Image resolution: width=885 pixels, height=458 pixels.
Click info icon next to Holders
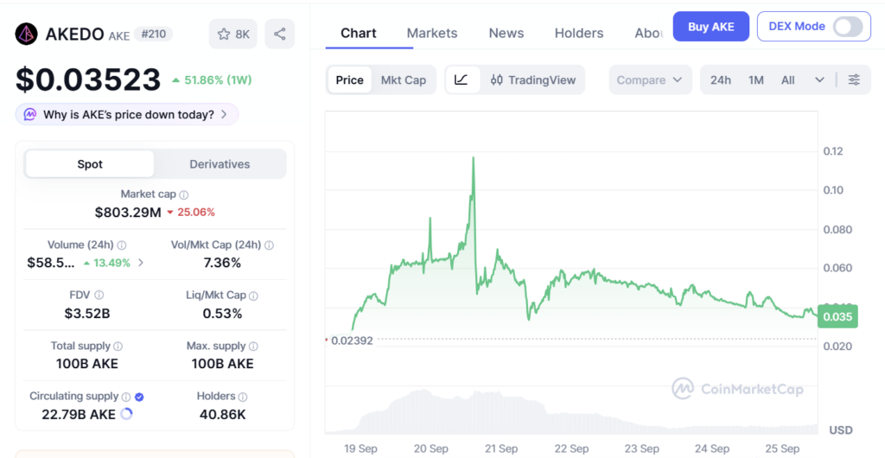[243, 397]
